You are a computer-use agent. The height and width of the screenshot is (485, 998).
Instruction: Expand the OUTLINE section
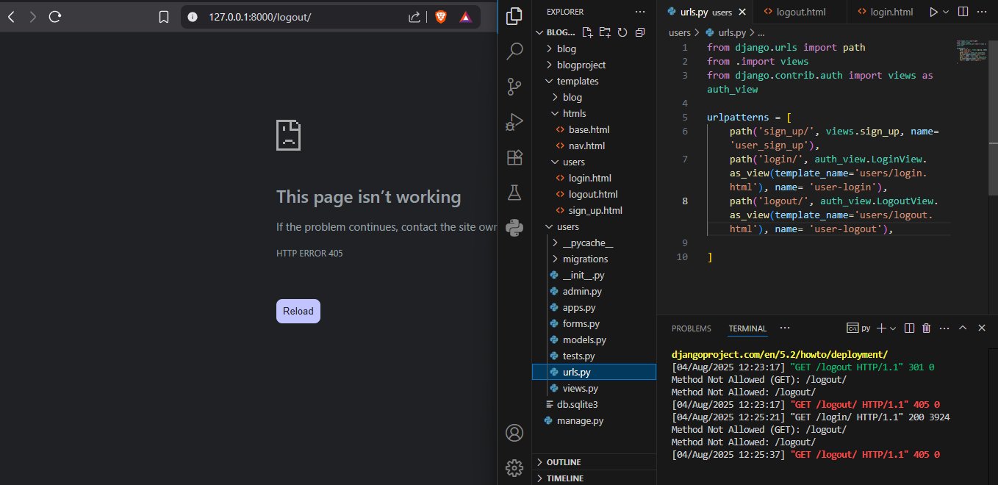click(564, 462)
